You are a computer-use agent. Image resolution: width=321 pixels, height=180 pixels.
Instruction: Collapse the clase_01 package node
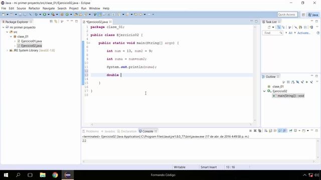[x=11, y=36]
